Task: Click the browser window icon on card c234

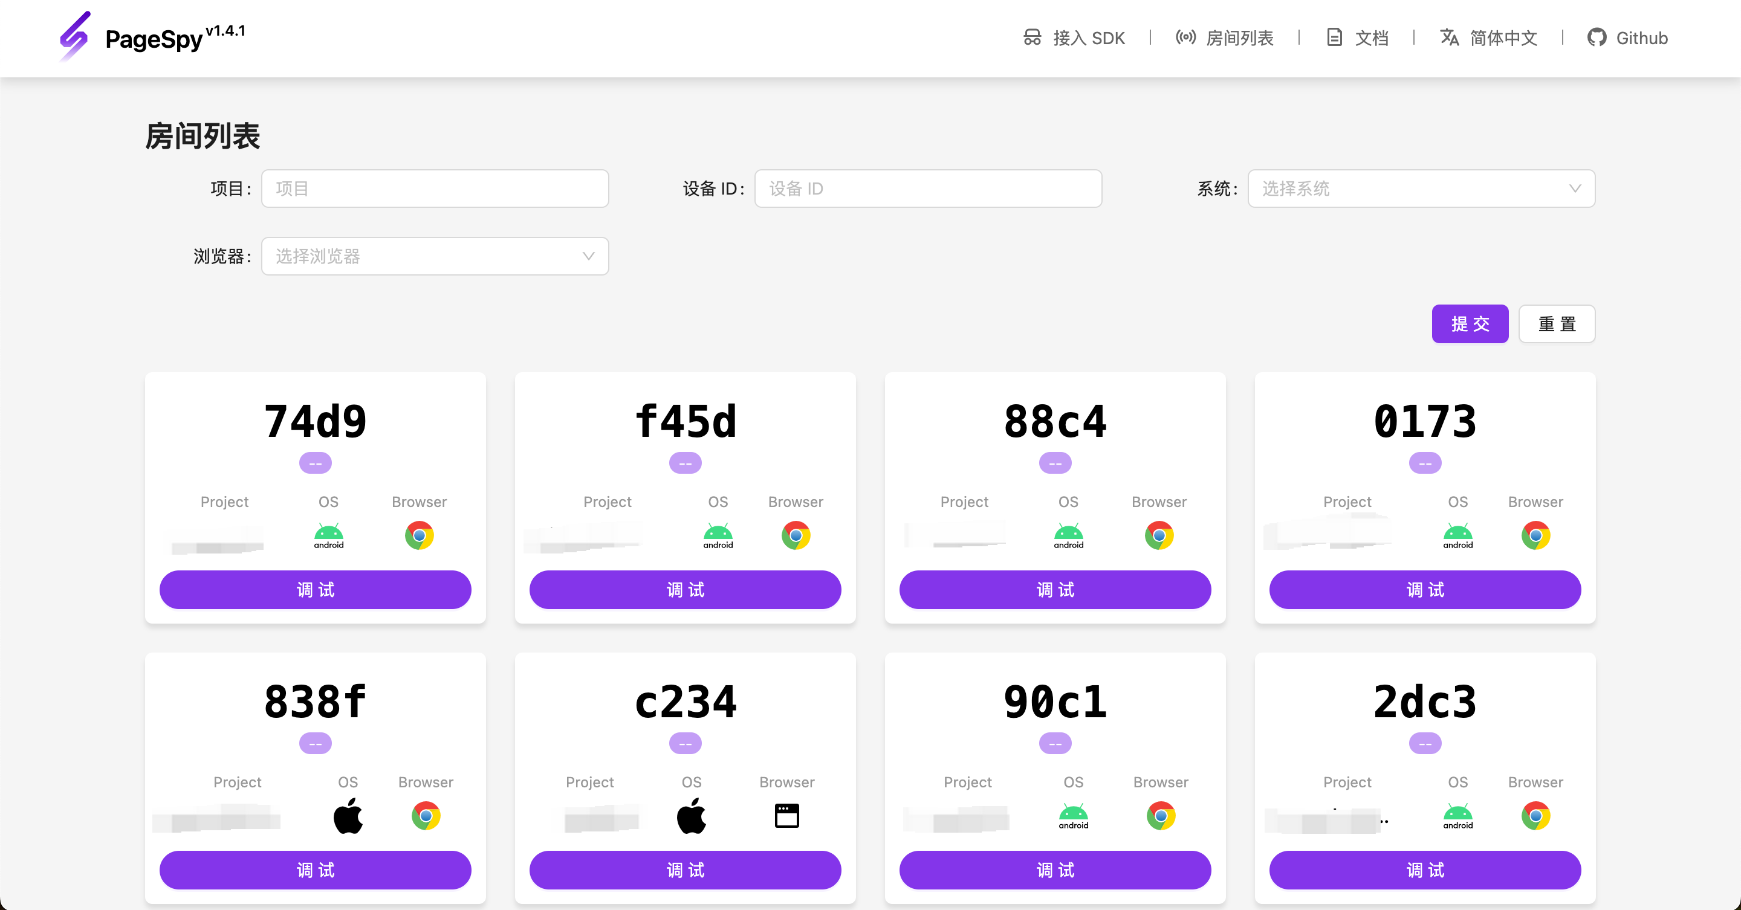Action: point(786,816)
